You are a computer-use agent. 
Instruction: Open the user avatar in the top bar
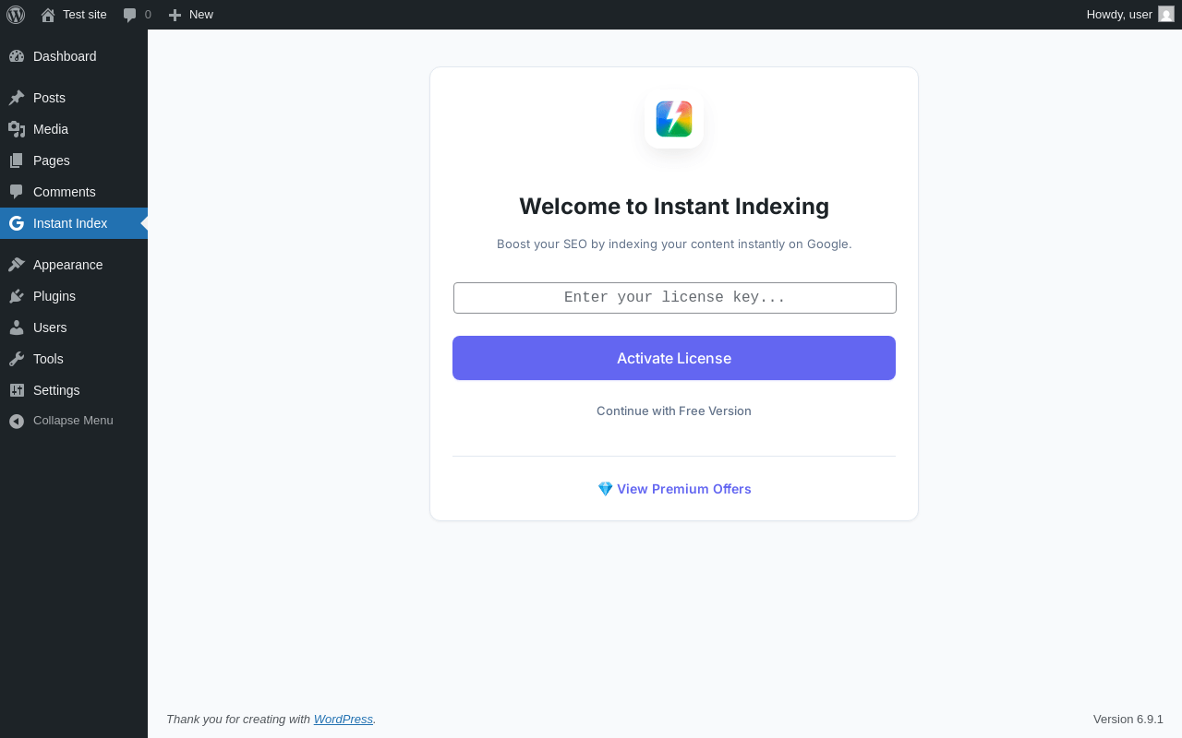point(1166,14)
